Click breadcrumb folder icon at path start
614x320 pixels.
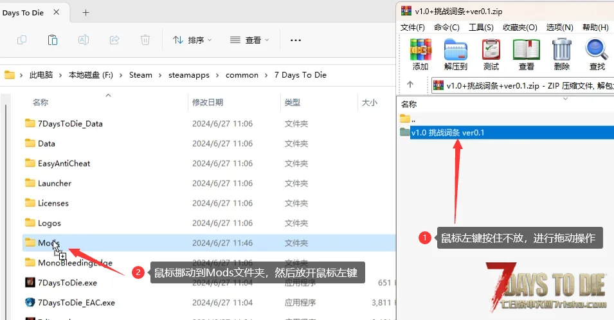[10, 75]
